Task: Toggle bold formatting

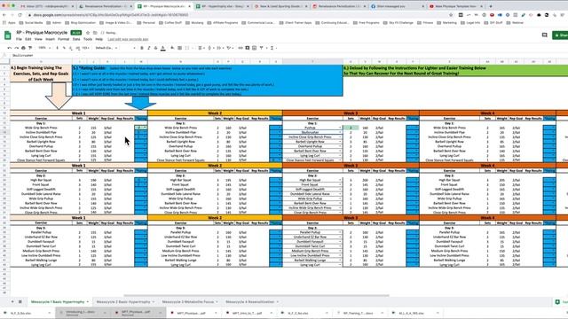Action: point(142,48)
